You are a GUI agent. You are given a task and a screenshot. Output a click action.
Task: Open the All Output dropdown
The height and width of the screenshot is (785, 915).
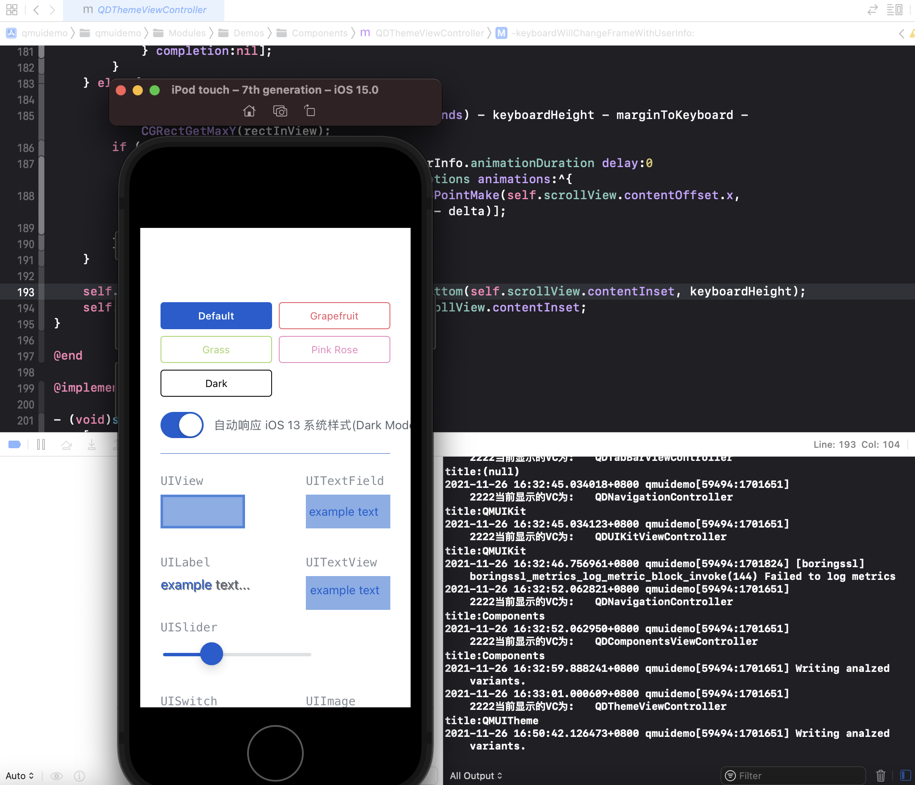[476, 776]
